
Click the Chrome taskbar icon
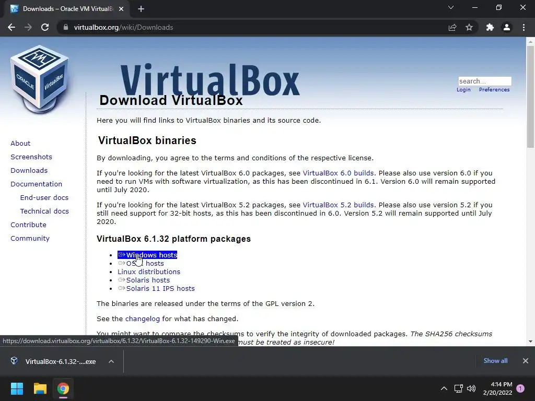coord(63,388)
